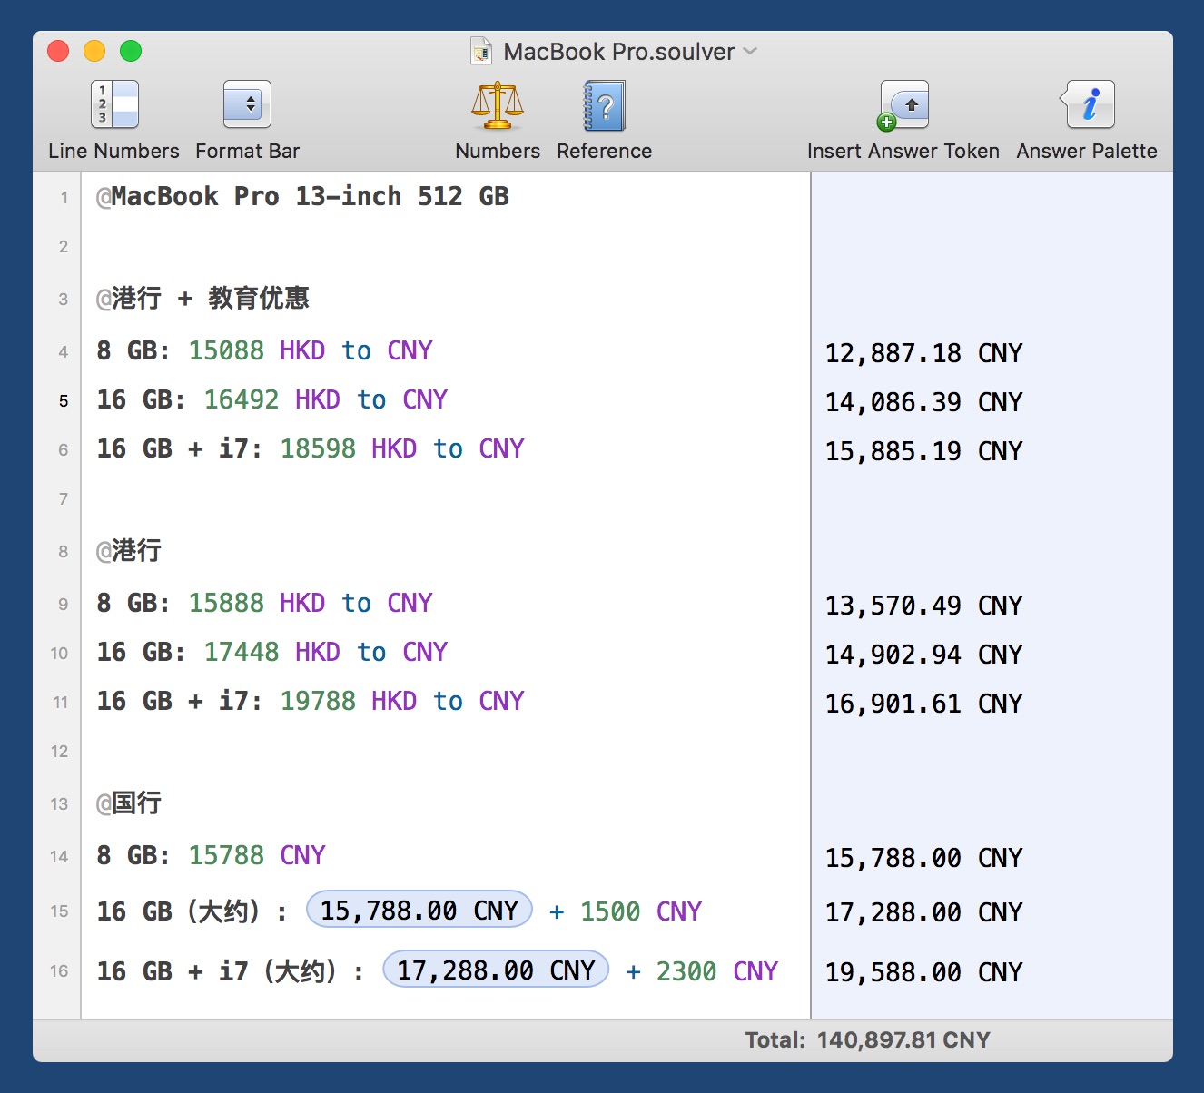Expand the title dropdown chevron

click(750, 52)
